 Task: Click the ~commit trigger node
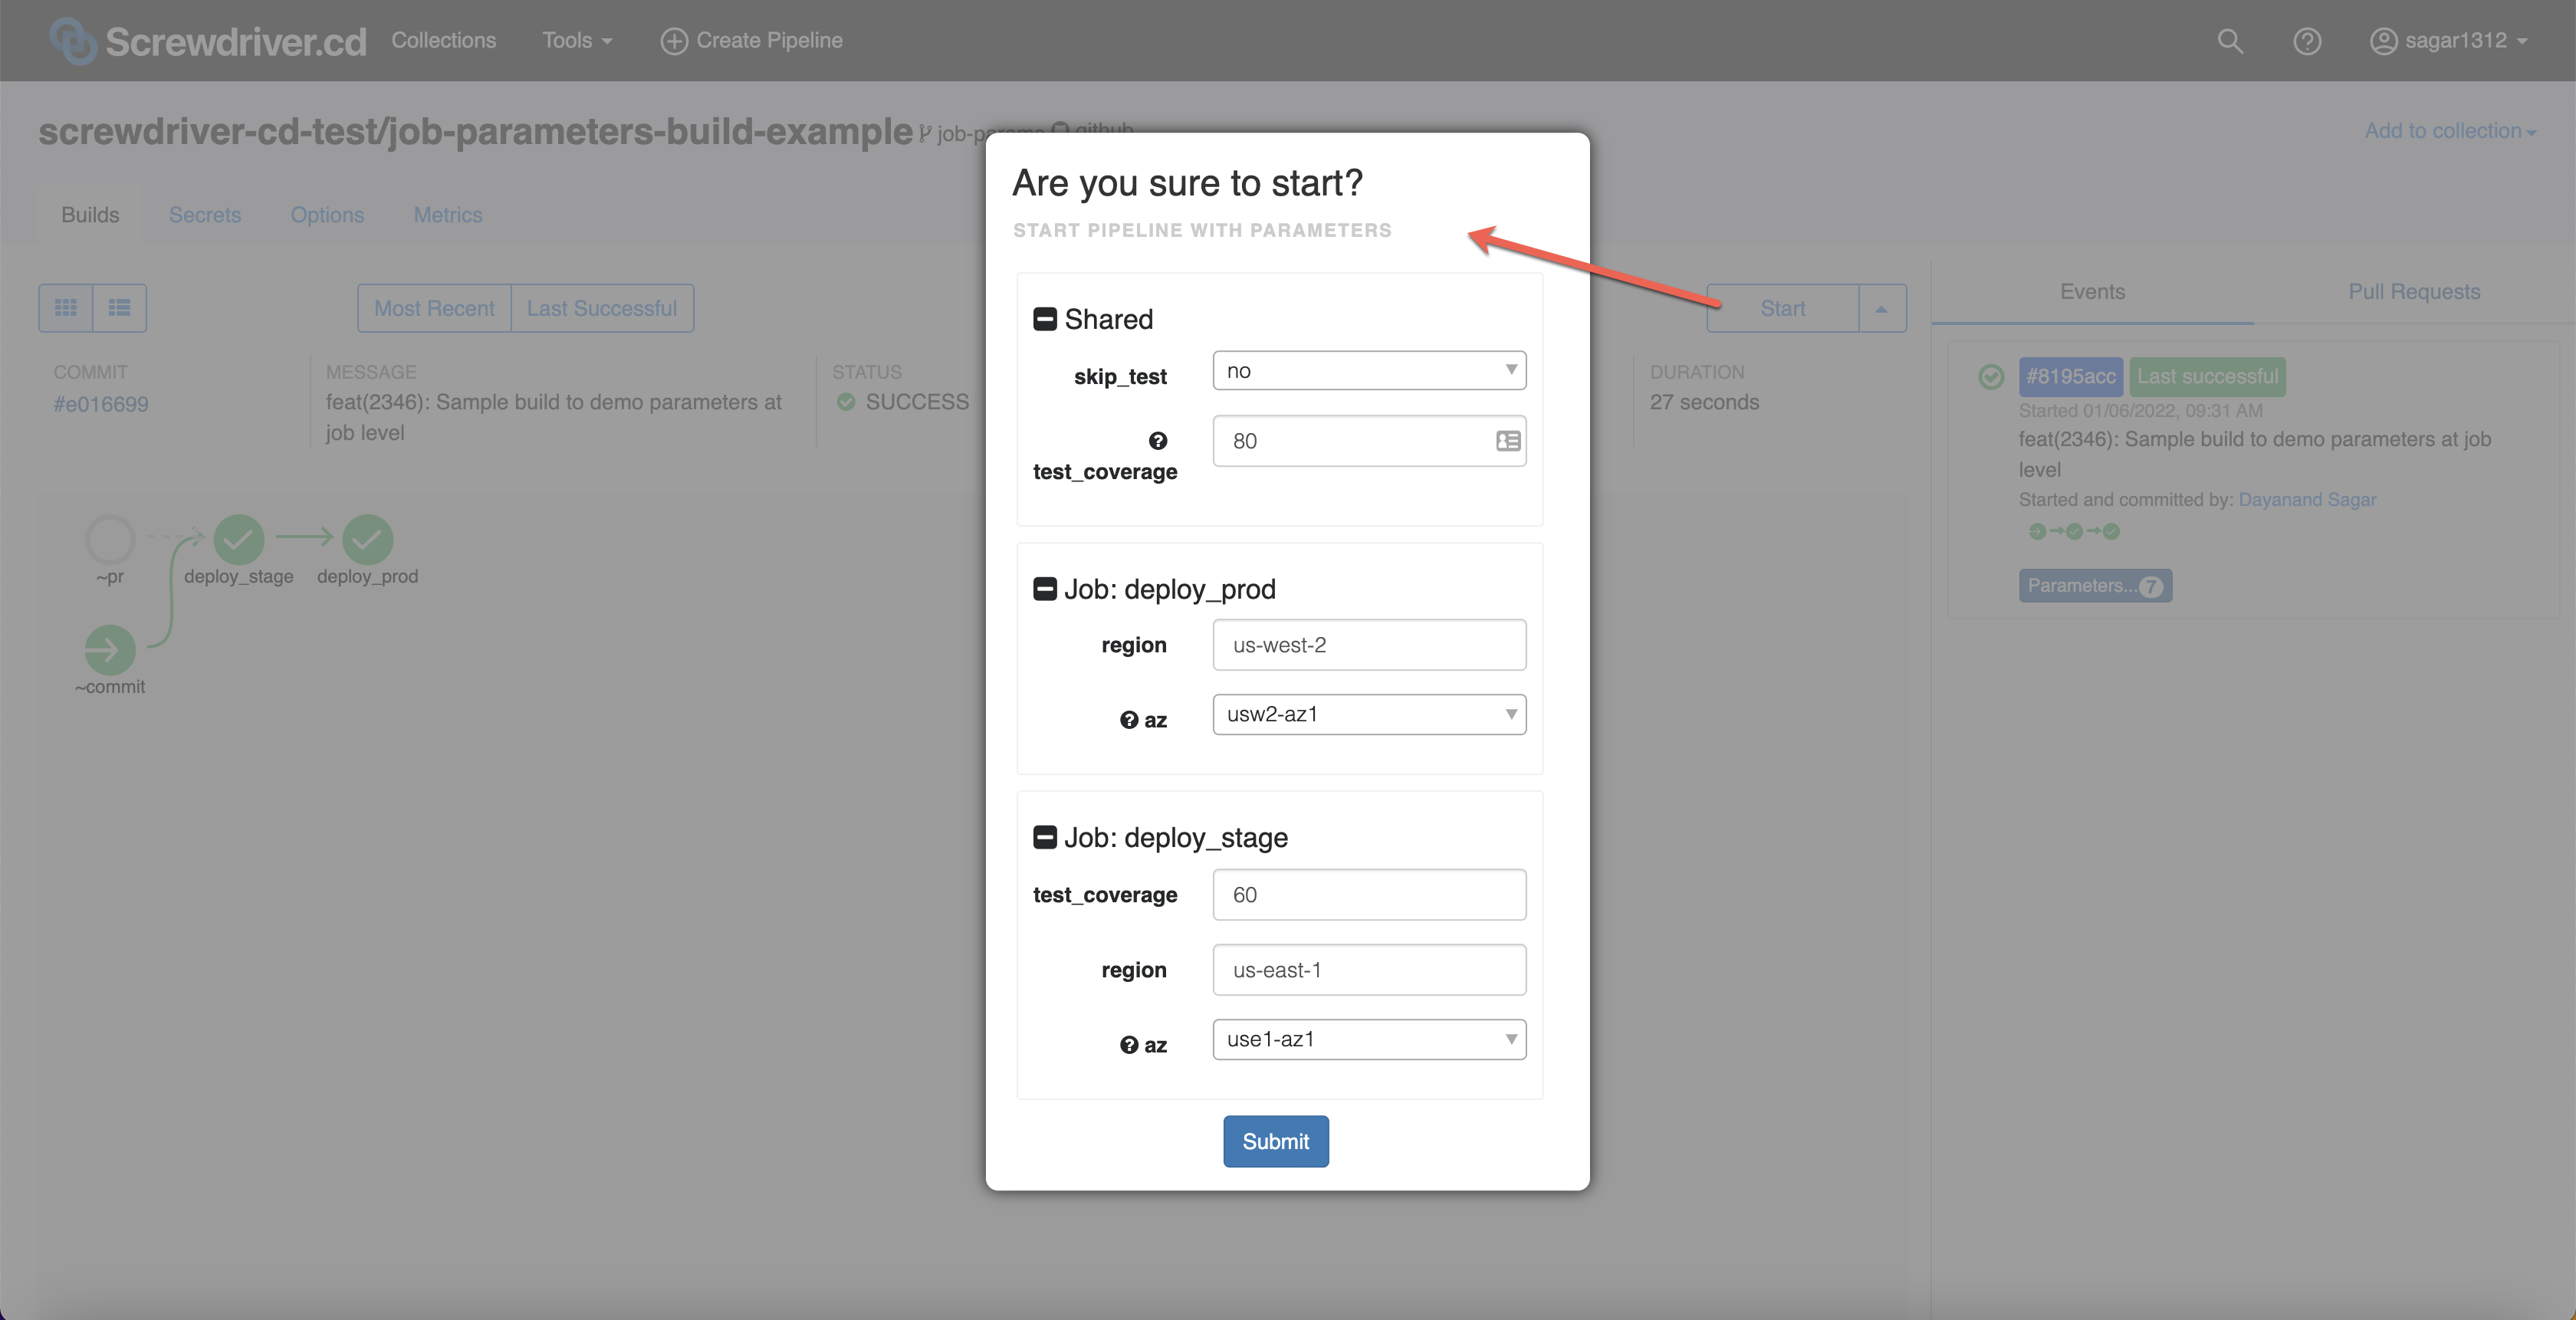point(110,650)
